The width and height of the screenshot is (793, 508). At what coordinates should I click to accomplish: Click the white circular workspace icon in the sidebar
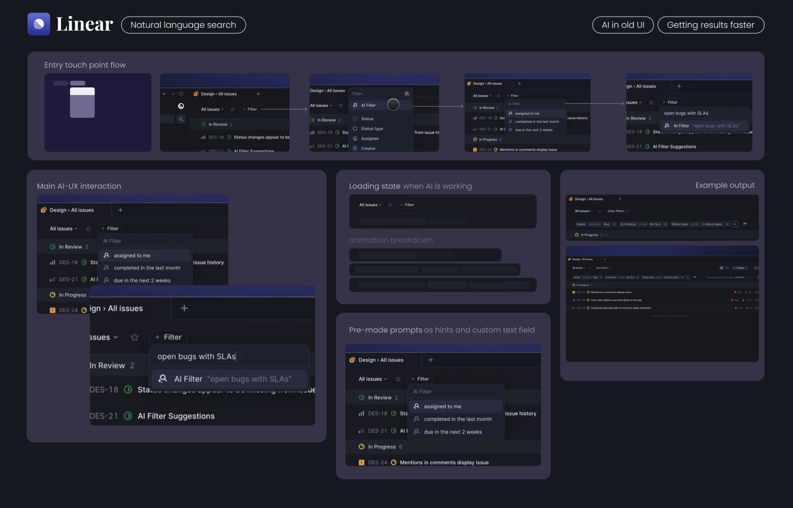[181, 106]
